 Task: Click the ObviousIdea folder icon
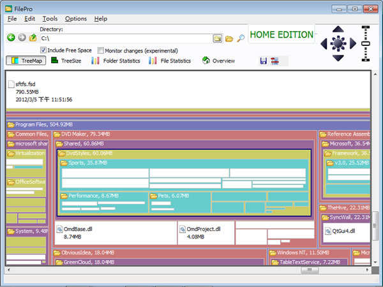coord(57,253)
